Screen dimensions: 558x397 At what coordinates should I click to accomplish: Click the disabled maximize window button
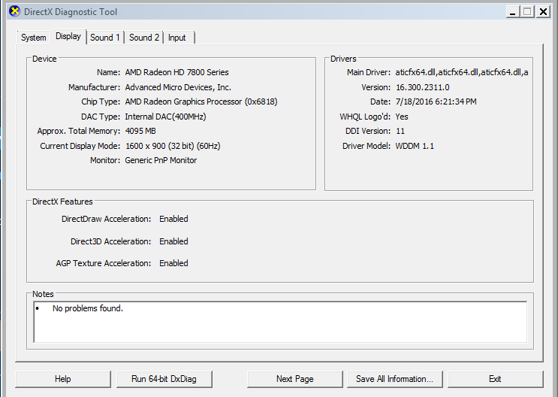point(527,12)
